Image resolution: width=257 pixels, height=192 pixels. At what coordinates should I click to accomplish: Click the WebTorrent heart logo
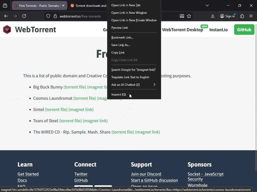7,29
